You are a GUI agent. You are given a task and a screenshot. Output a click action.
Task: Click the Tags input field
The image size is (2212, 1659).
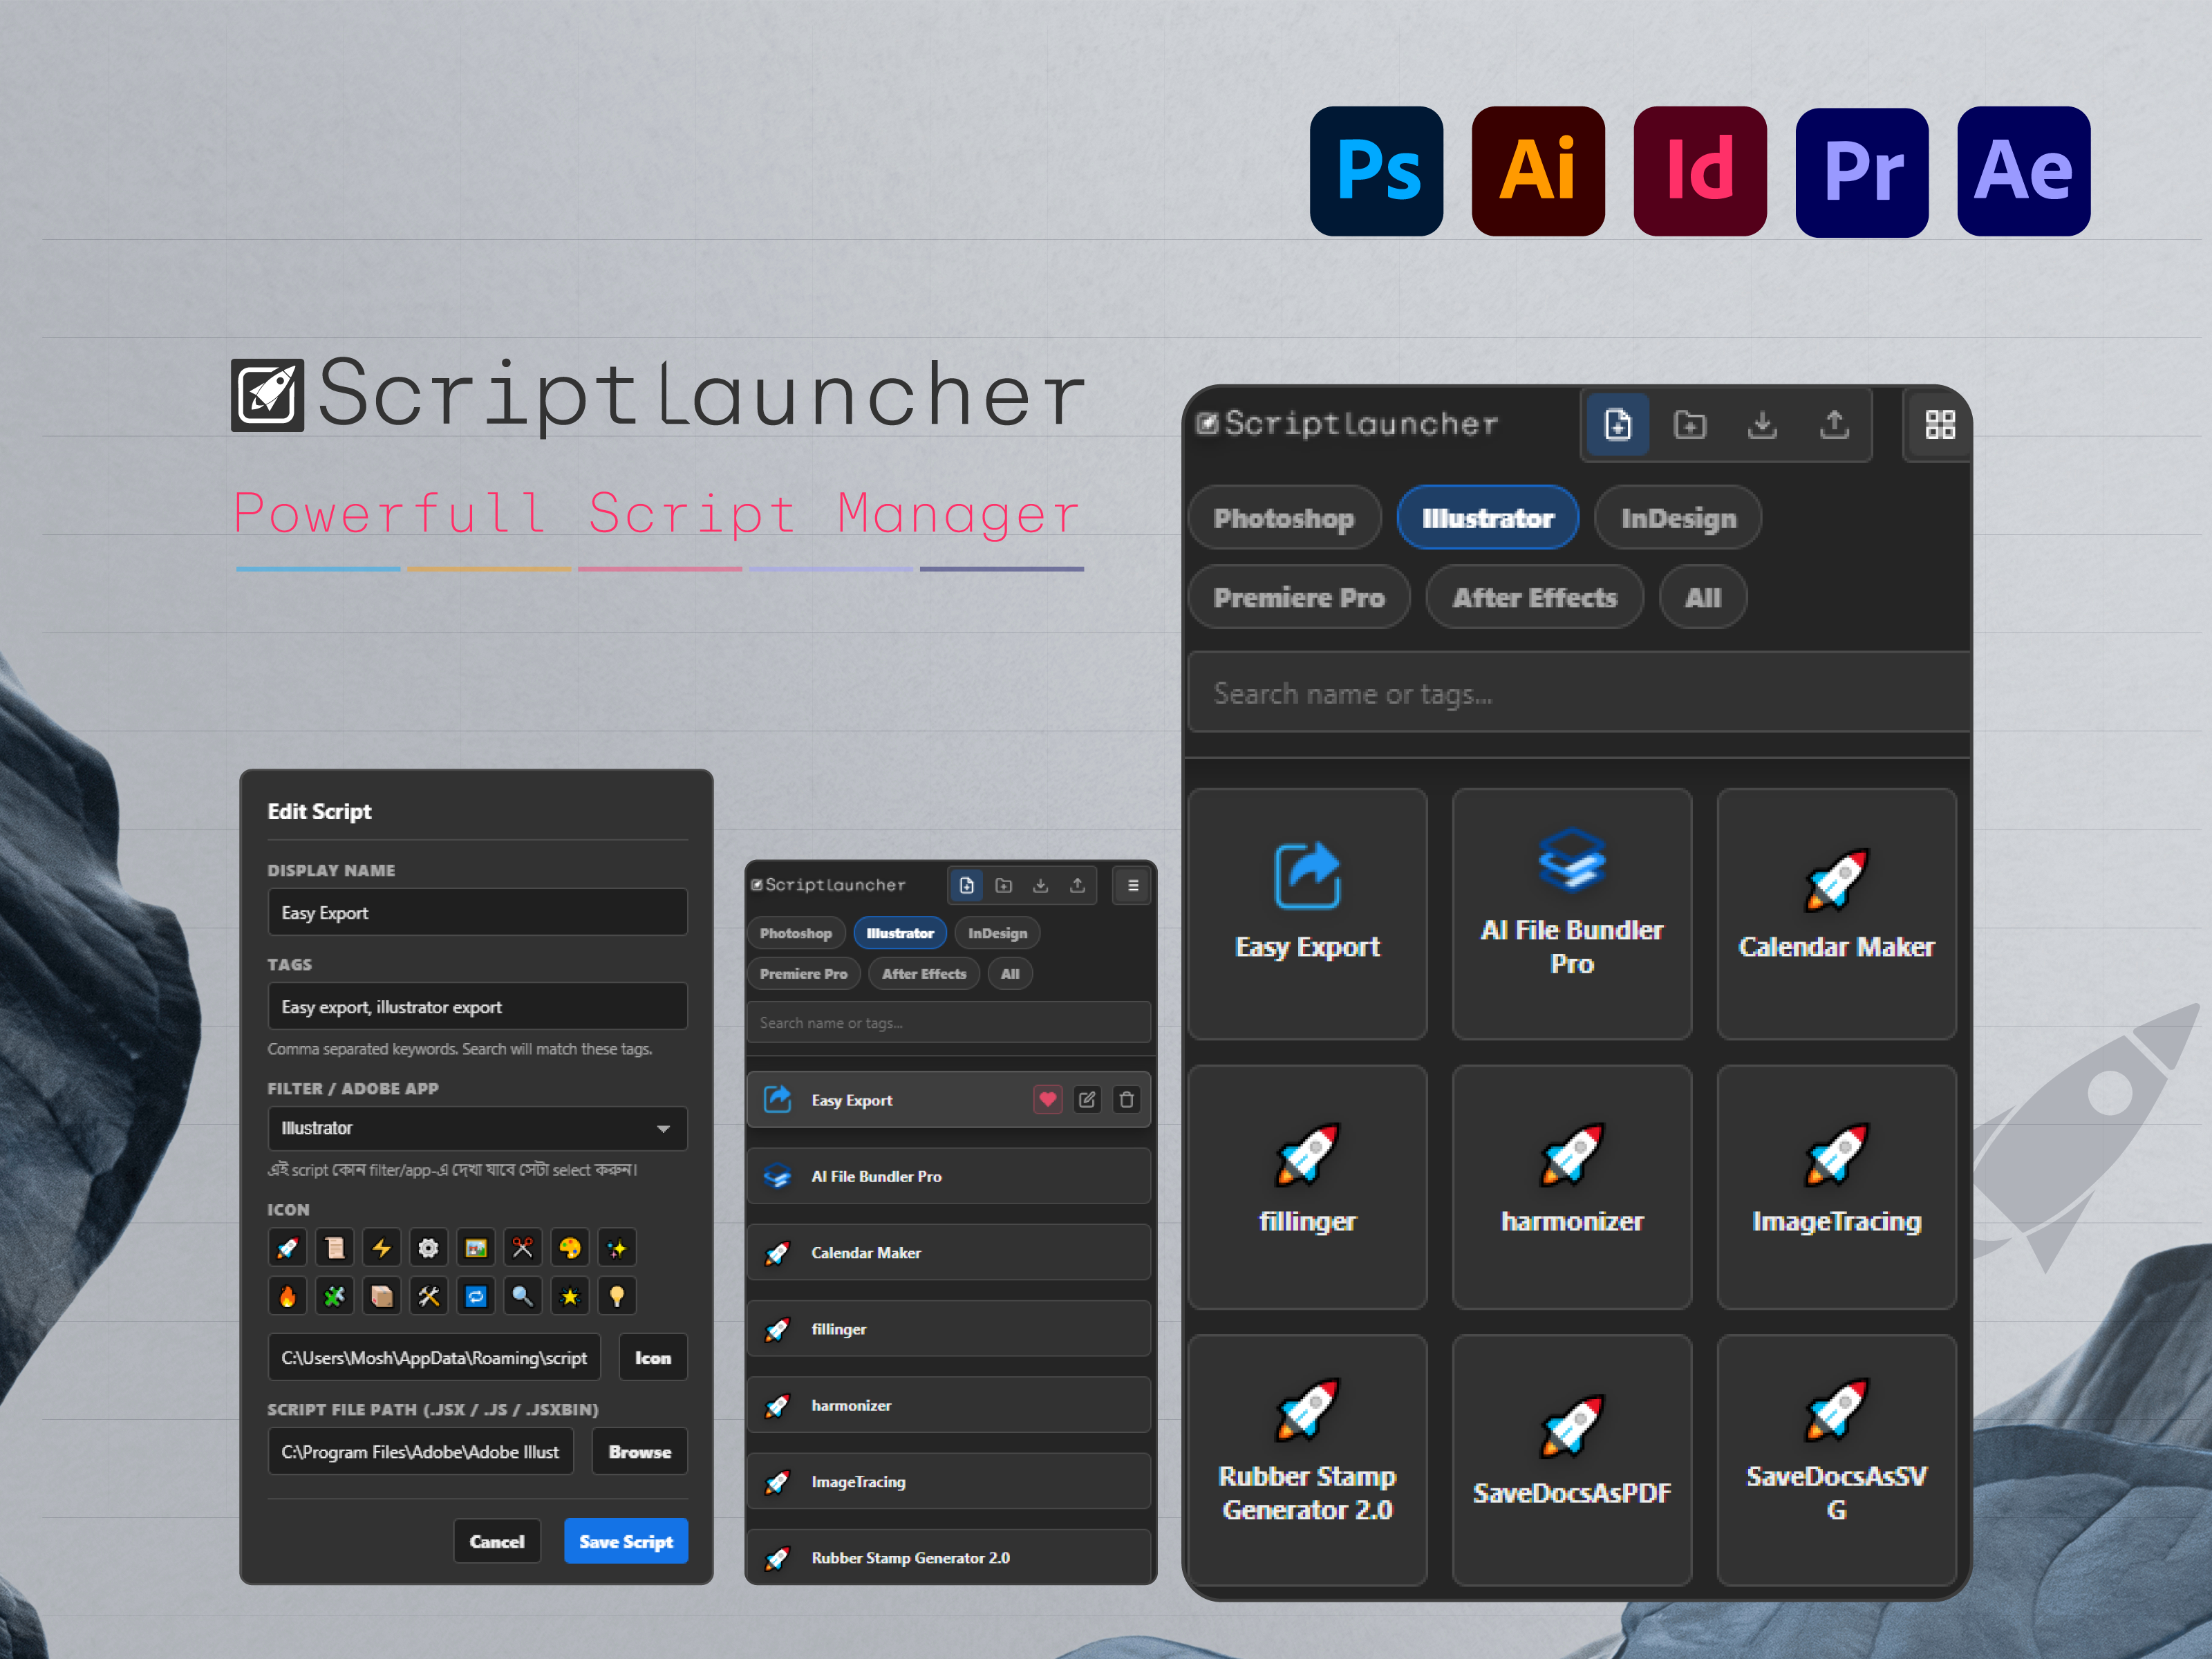[x=477, y=1006]
